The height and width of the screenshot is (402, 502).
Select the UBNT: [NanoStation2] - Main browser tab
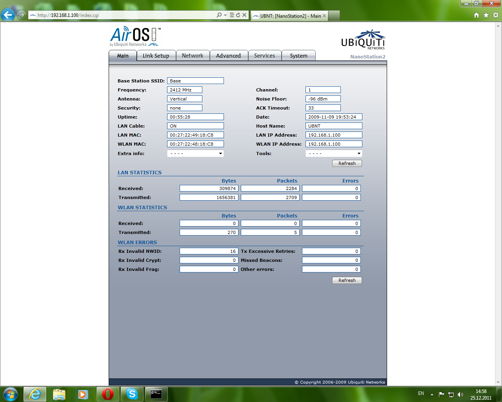(x=289, y=16)
